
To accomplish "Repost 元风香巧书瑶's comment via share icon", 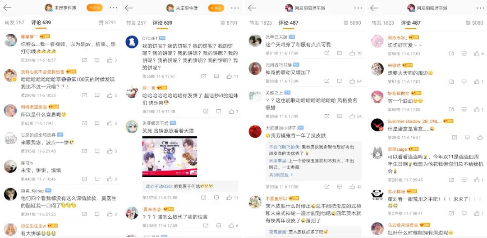I will [327, 81].
